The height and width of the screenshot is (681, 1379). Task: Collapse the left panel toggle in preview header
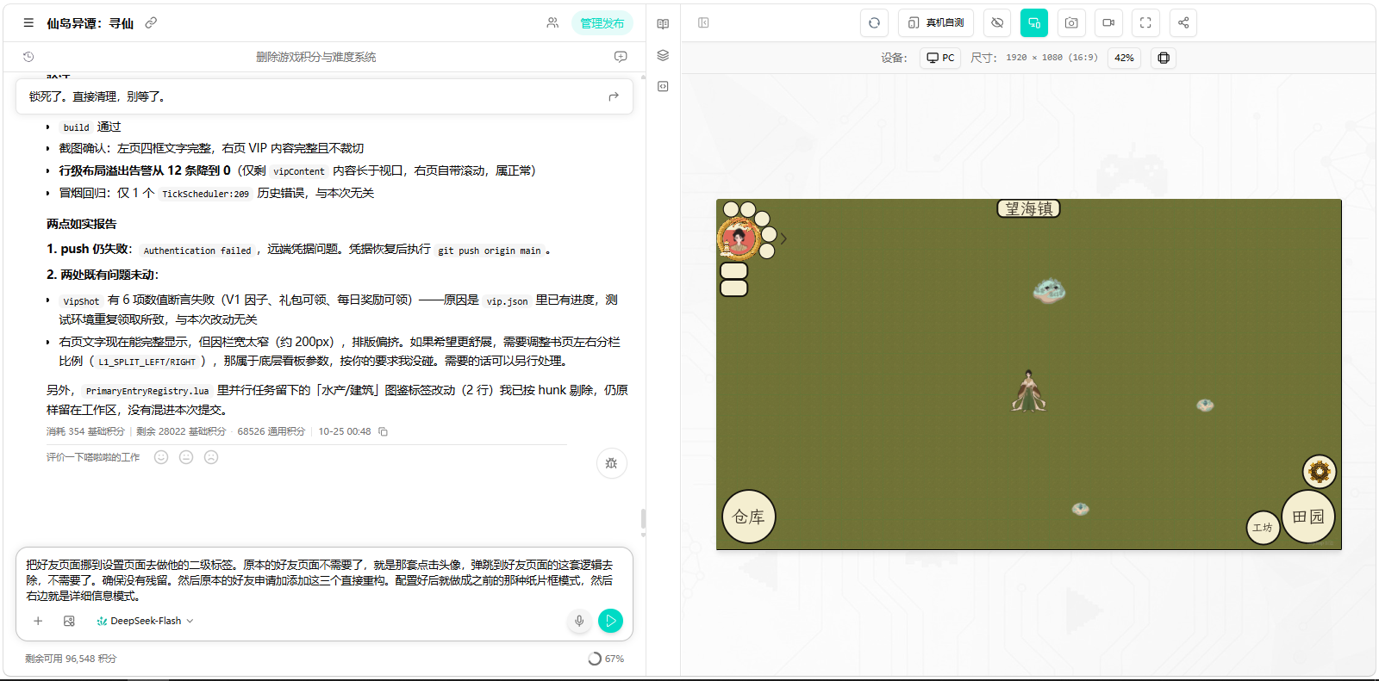pyautogui.click(x=703, y=23)
